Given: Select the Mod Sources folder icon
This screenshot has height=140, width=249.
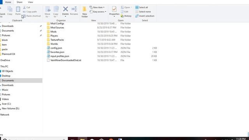Looking at the screenshot, I should tap(48, 28).
